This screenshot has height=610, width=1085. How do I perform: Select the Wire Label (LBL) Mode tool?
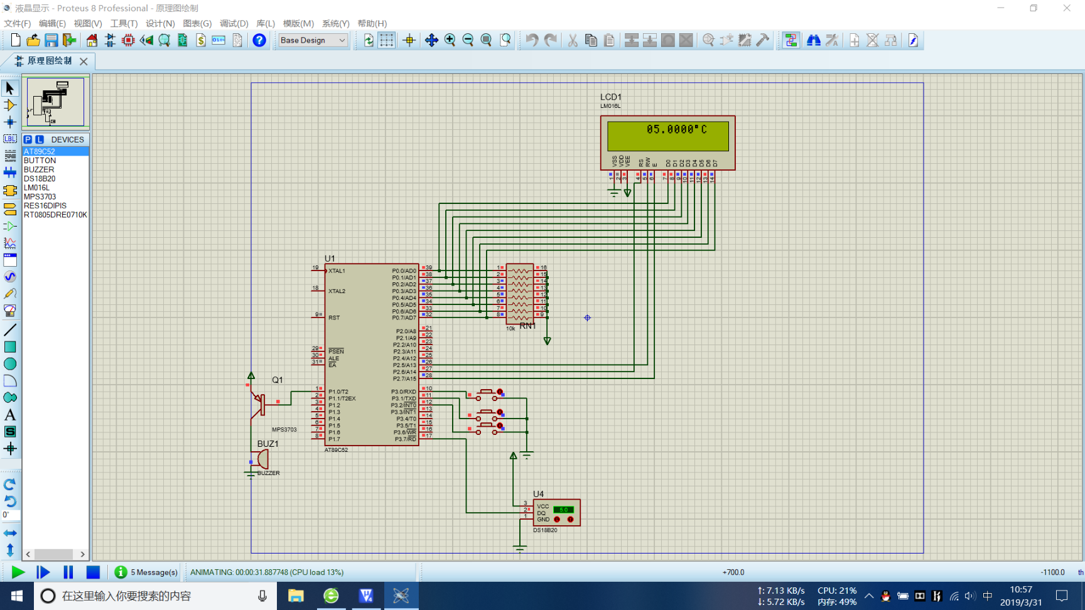tap(10, 139)
